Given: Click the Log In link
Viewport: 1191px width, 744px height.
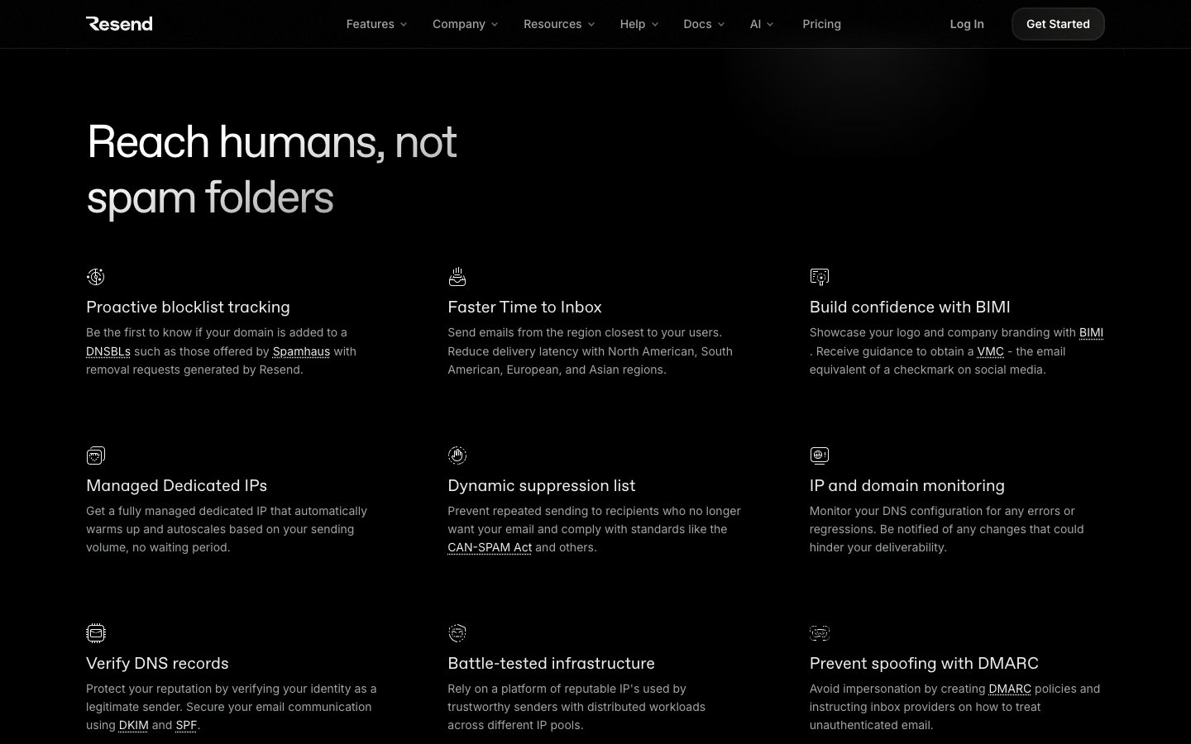Looking at the screenshot, I should click(x=966, y=24).
